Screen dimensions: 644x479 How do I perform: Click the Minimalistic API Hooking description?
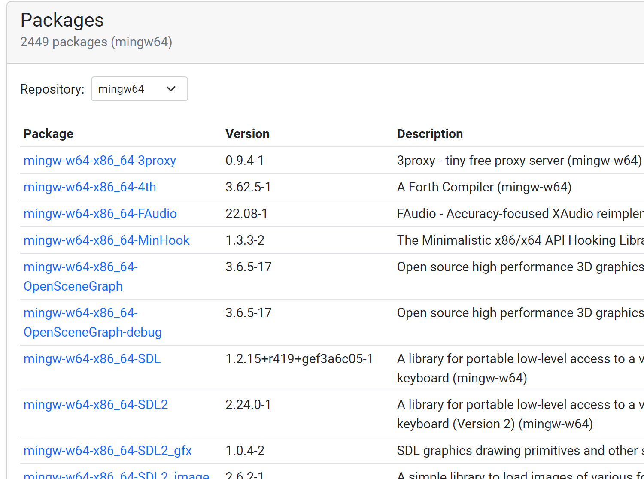(x=520, y=240)
